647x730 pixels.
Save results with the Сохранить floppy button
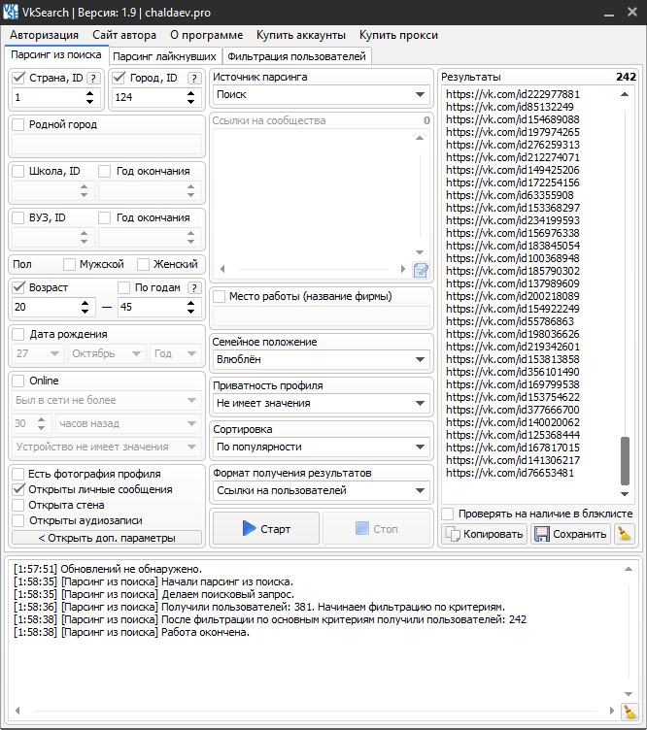570,534
